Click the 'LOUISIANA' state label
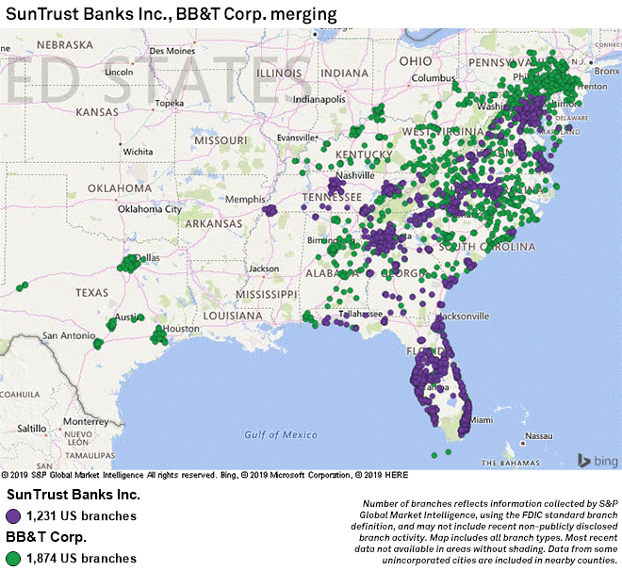The image size is (622, 571). (233, 316)
